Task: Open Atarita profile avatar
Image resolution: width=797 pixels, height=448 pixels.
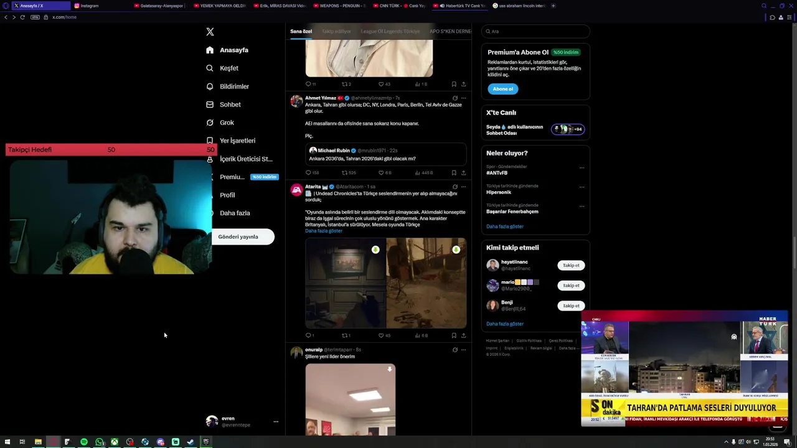Action: click(x=296, y=190)
